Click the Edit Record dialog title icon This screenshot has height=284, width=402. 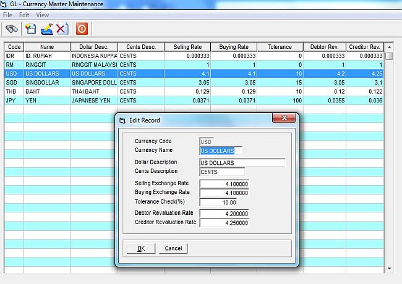[122, 120]
